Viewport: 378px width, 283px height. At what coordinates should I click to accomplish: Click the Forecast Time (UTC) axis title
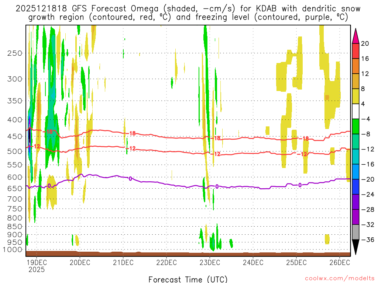[x=188, y=279]
